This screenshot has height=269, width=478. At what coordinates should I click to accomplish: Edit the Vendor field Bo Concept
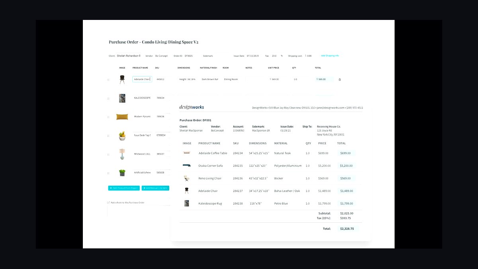coord(162,56)
